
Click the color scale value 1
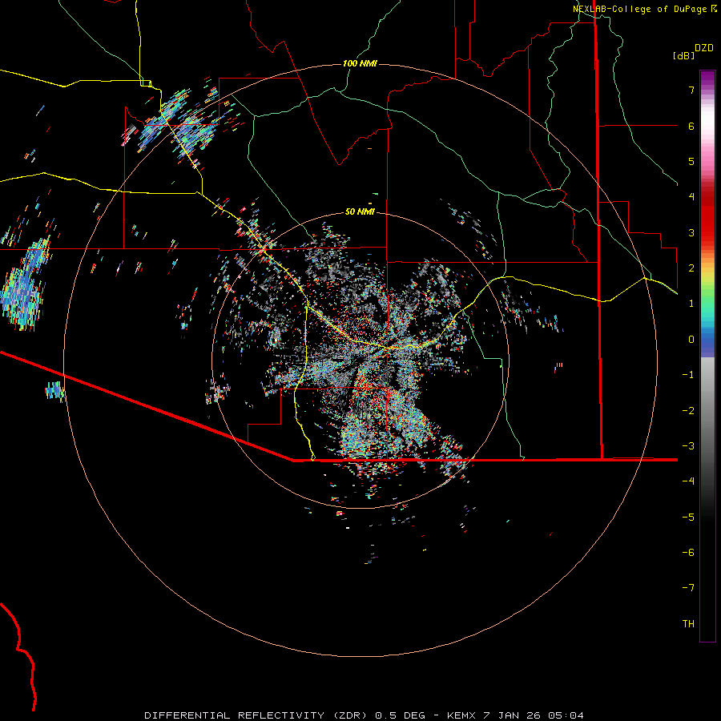coord(691,304)
